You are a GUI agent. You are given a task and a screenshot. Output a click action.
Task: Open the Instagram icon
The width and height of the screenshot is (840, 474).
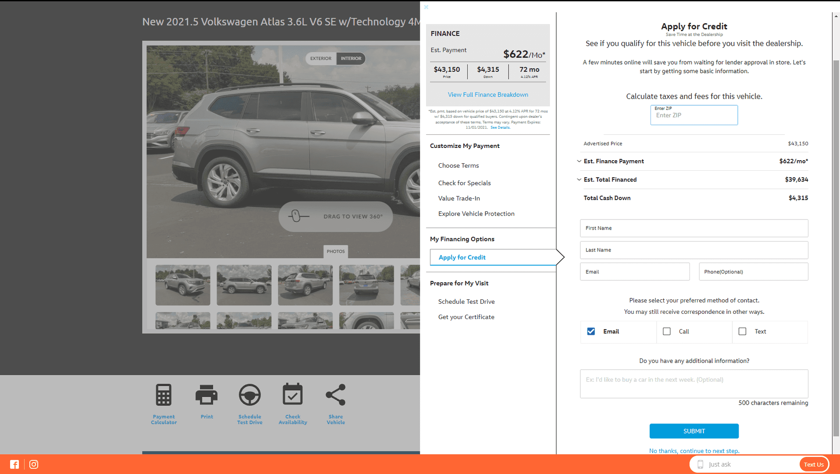click(x=34, y=464)
